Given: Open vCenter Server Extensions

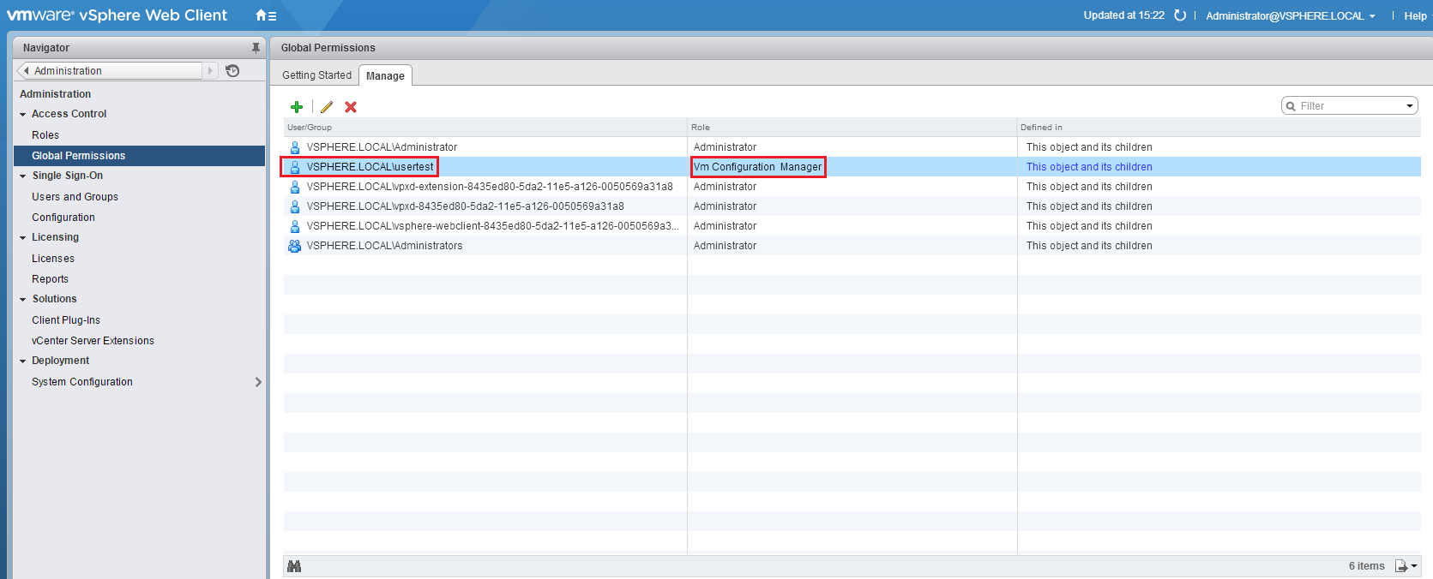Looking at the screenshot, I should point(93,341).
